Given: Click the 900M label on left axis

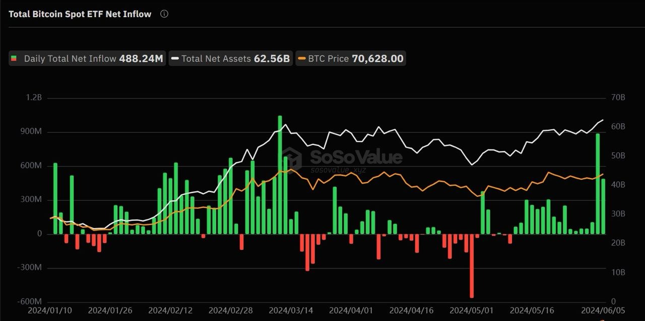Looking at the screenshot, I should coord(31,131).
